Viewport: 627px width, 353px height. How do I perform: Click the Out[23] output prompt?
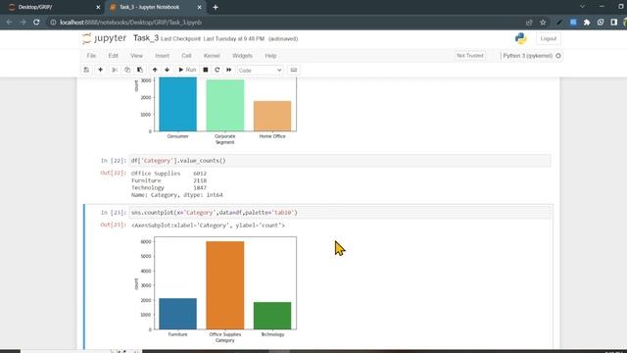point(114,225)
